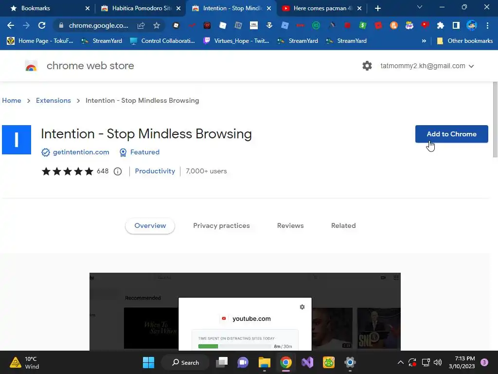The image size is (498, 374).
Task: Click the Featured badge link
Action: pyautogui.click(x=144, y=152)
